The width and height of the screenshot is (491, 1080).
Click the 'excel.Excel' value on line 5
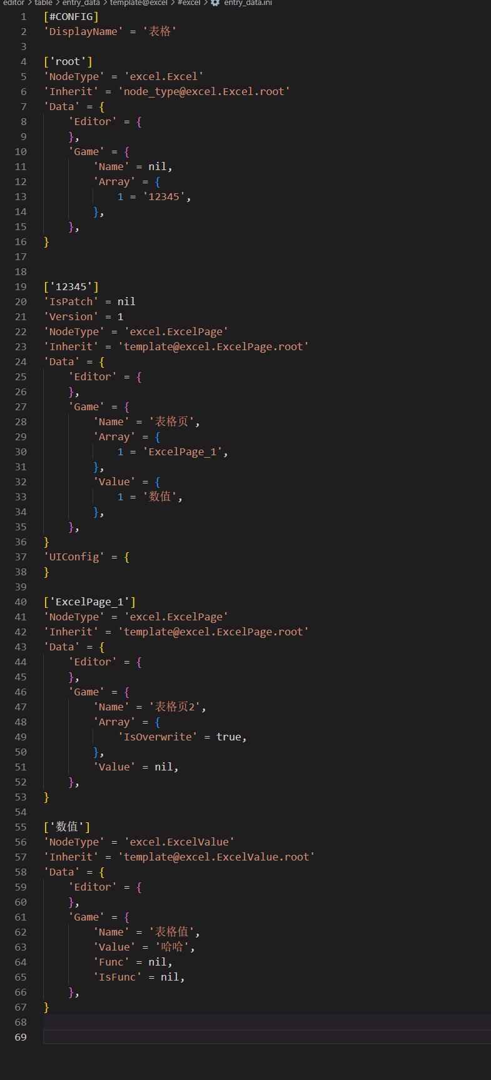tap(164, 76)
